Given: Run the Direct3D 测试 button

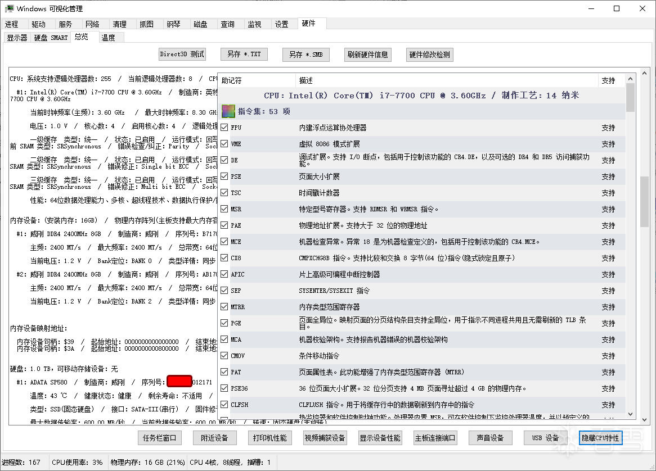Looking at the screenshot, I should click(x=182, y=55).
